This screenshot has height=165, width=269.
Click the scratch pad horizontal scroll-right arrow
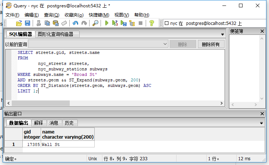[x=256, y=104]
